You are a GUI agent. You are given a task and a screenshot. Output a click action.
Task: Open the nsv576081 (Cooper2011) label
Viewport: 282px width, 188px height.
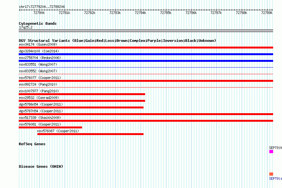(x=40, y=124)
